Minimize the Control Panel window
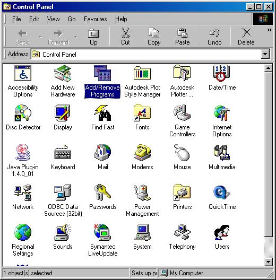 point(250,7)
